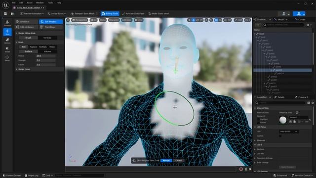Select the Deform mode icon in sidebar
The height and width of the screenshot is (178, 316).
[x=7, y=41]
